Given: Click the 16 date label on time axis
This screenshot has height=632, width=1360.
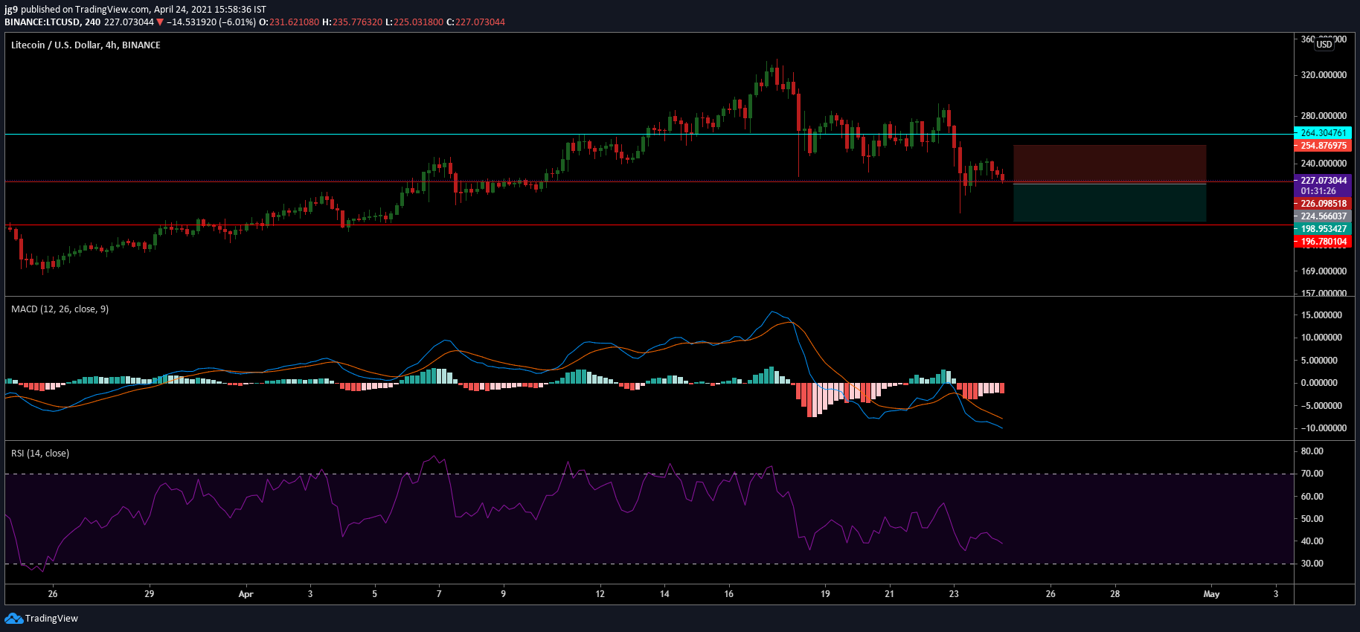Looking at the screenshot, I should coord(728,594).
